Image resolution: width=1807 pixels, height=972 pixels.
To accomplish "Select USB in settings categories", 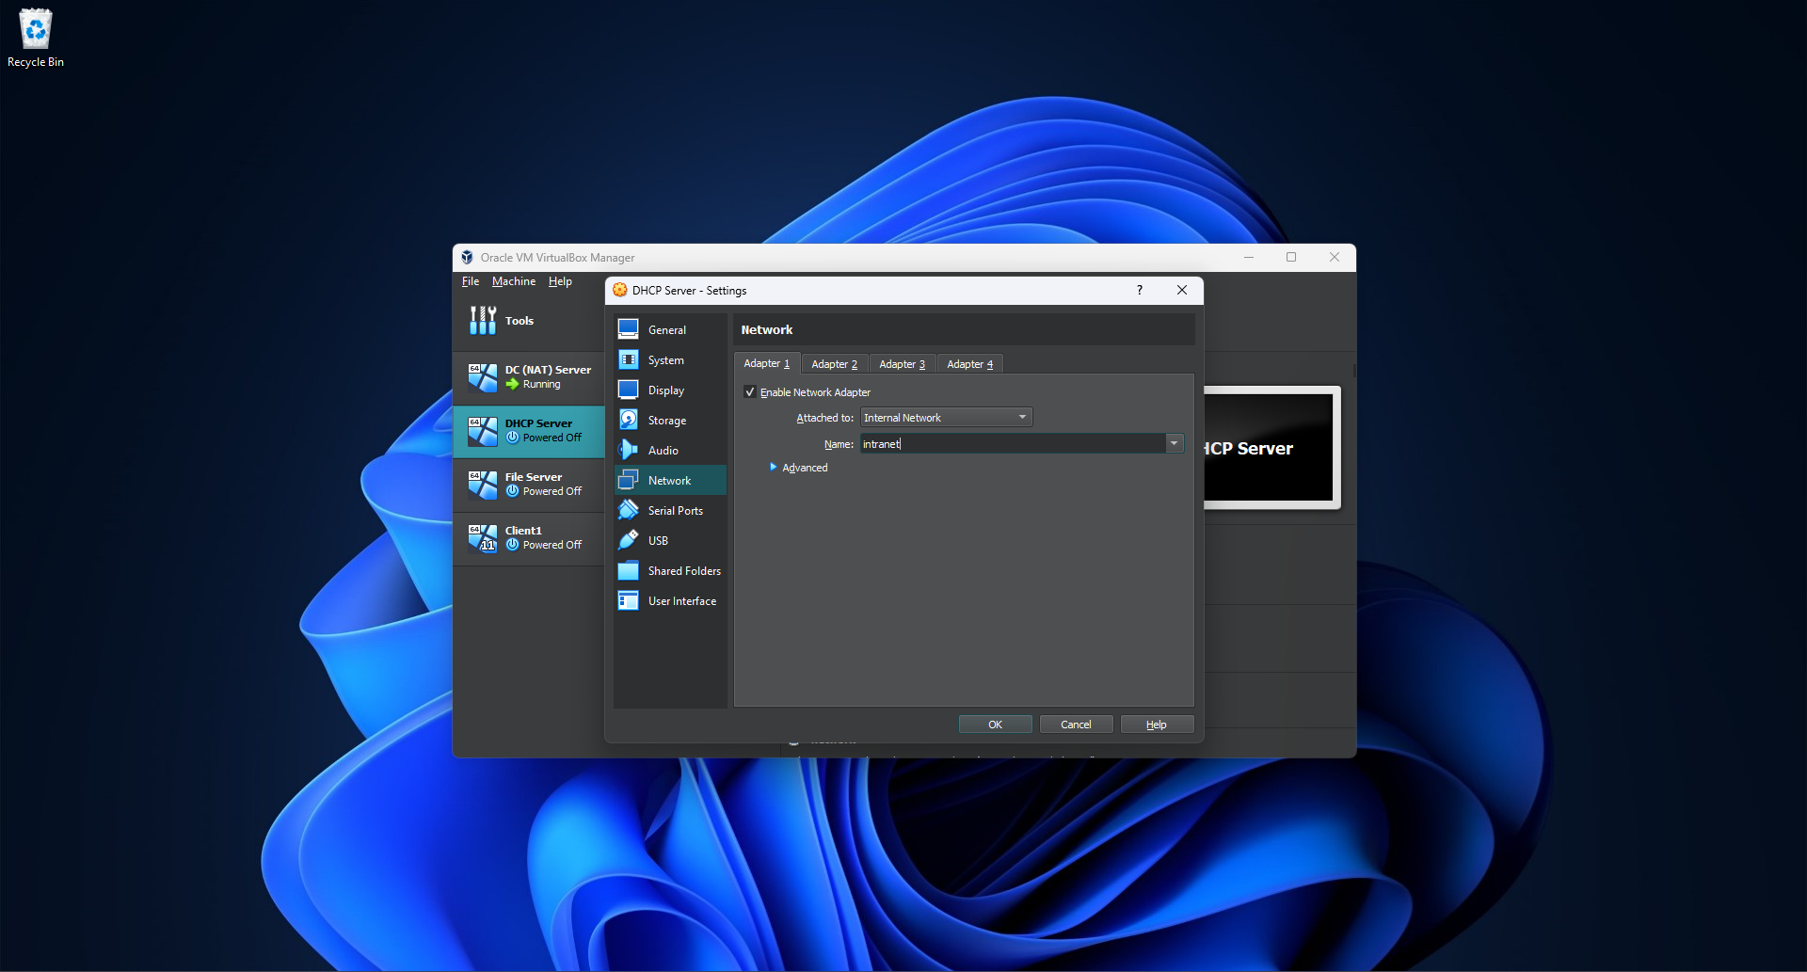I will pyautogui.click(x=670, y=540).
